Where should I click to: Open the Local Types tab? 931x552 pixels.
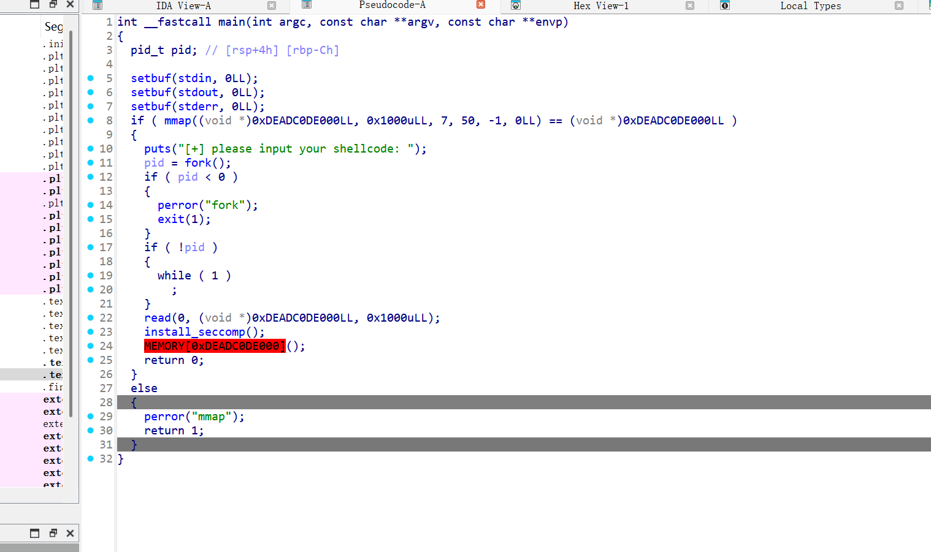(810, 6)
